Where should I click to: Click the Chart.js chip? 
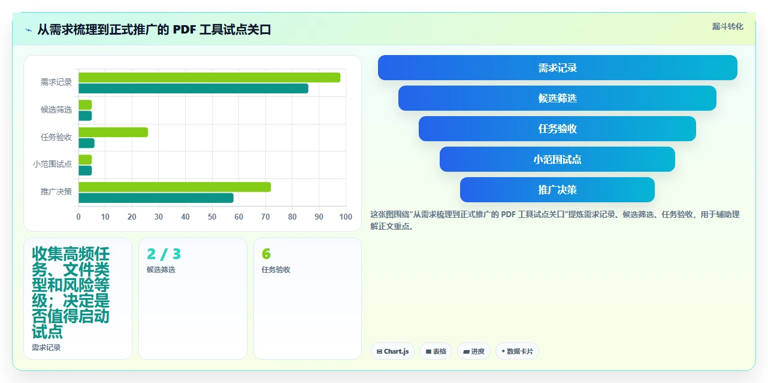click(x=392, y=351)
